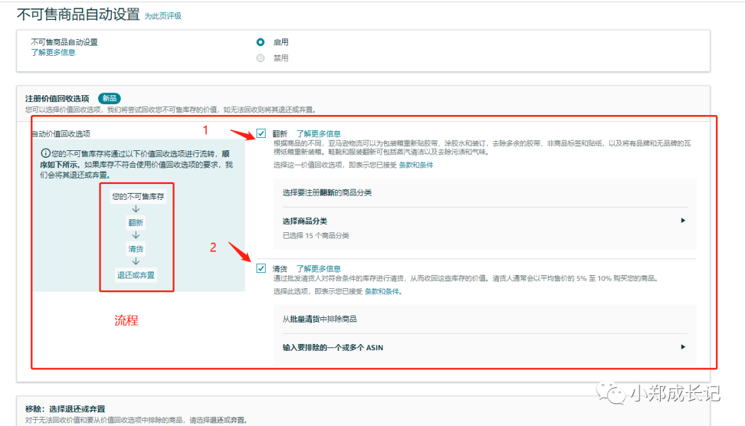Select the 启用 radio button
Image resolution: width=745 pixels, height=426 pixels.
point(260,42)
